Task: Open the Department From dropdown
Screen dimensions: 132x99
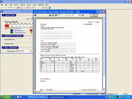Action: 30,39
